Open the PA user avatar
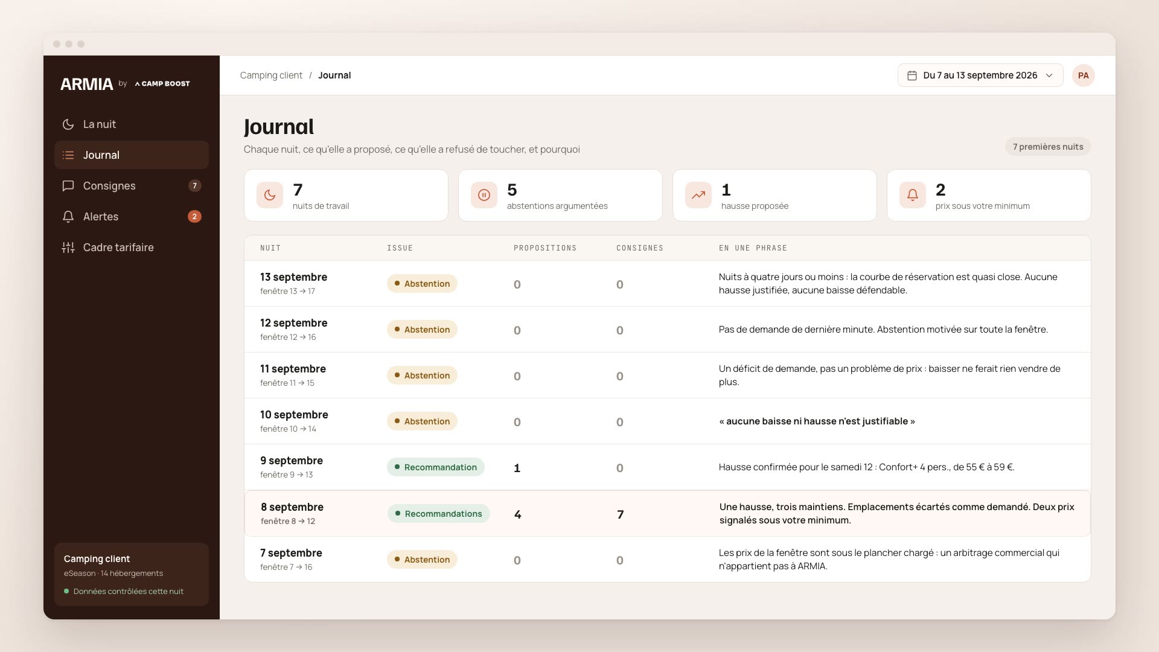The height and width of the screenshot is (652, 1159). 1084,75
